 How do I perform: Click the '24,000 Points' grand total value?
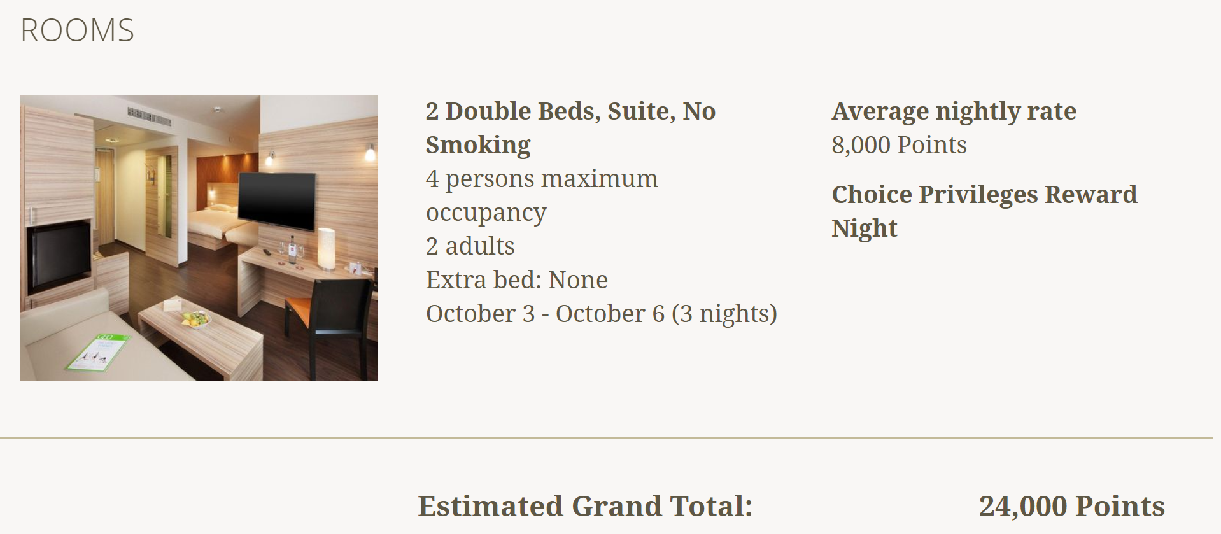tap(1071, 507)
